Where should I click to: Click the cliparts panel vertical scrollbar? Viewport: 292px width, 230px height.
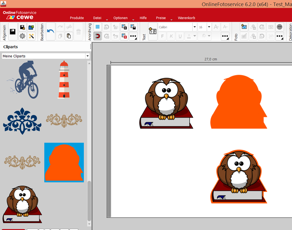[x=89, y=201]
